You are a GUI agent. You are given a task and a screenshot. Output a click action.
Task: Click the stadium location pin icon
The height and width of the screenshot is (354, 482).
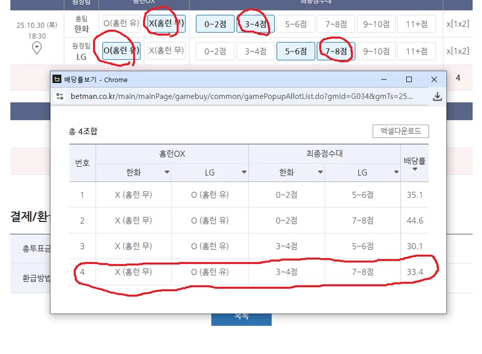pyautogui.click(x=37, y=48)
